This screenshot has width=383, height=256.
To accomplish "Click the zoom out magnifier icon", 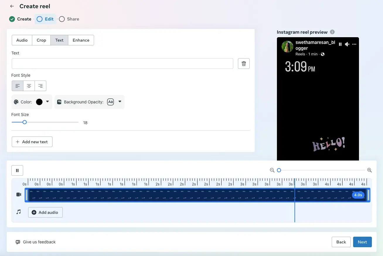I will pyautogui.click(x=272, y=170).
